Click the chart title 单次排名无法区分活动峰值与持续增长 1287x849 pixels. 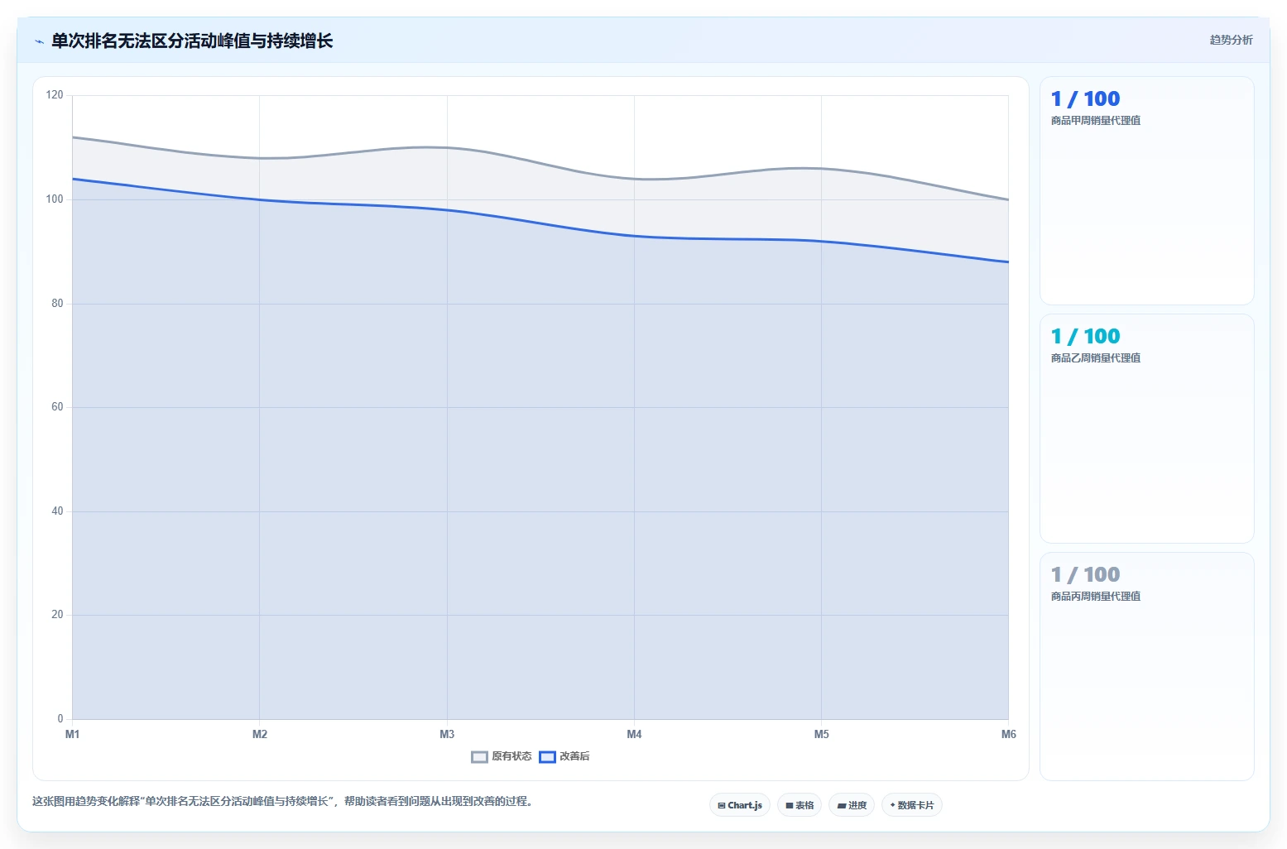192,41
